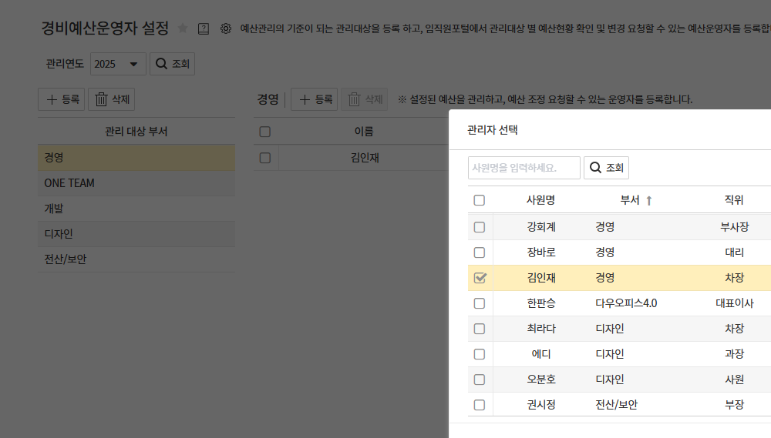Select the 디자인 department in the list
Image resolution: width=771 pixels, height=438 pixels.
pyautogui.click(x=136, y=234)
